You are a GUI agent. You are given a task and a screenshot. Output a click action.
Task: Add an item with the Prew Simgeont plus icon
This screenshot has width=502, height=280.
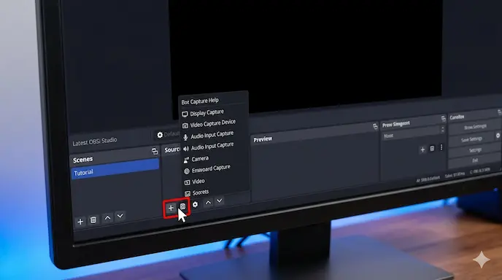(x=422, y=149)
